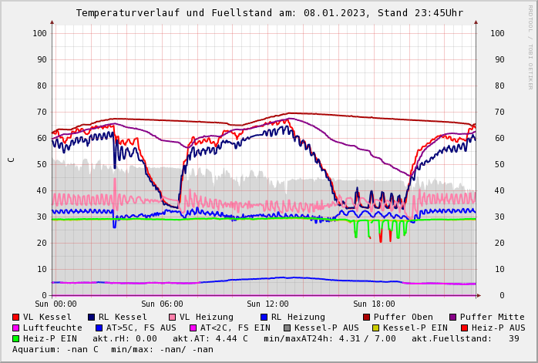Click the chart title Temperaturverlauf und Fuellstand
This screenshot has height=363, width=538.
[x=269, y=13]
